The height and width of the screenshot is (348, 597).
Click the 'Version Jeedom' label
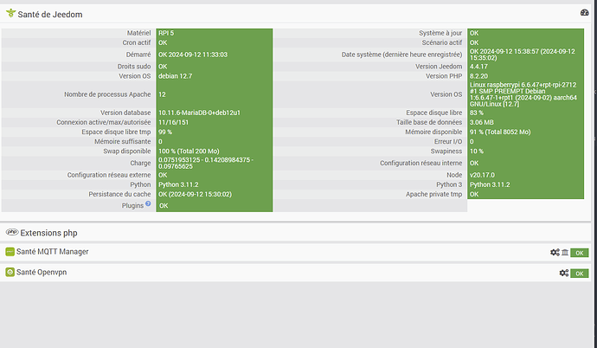coord(439,67)
